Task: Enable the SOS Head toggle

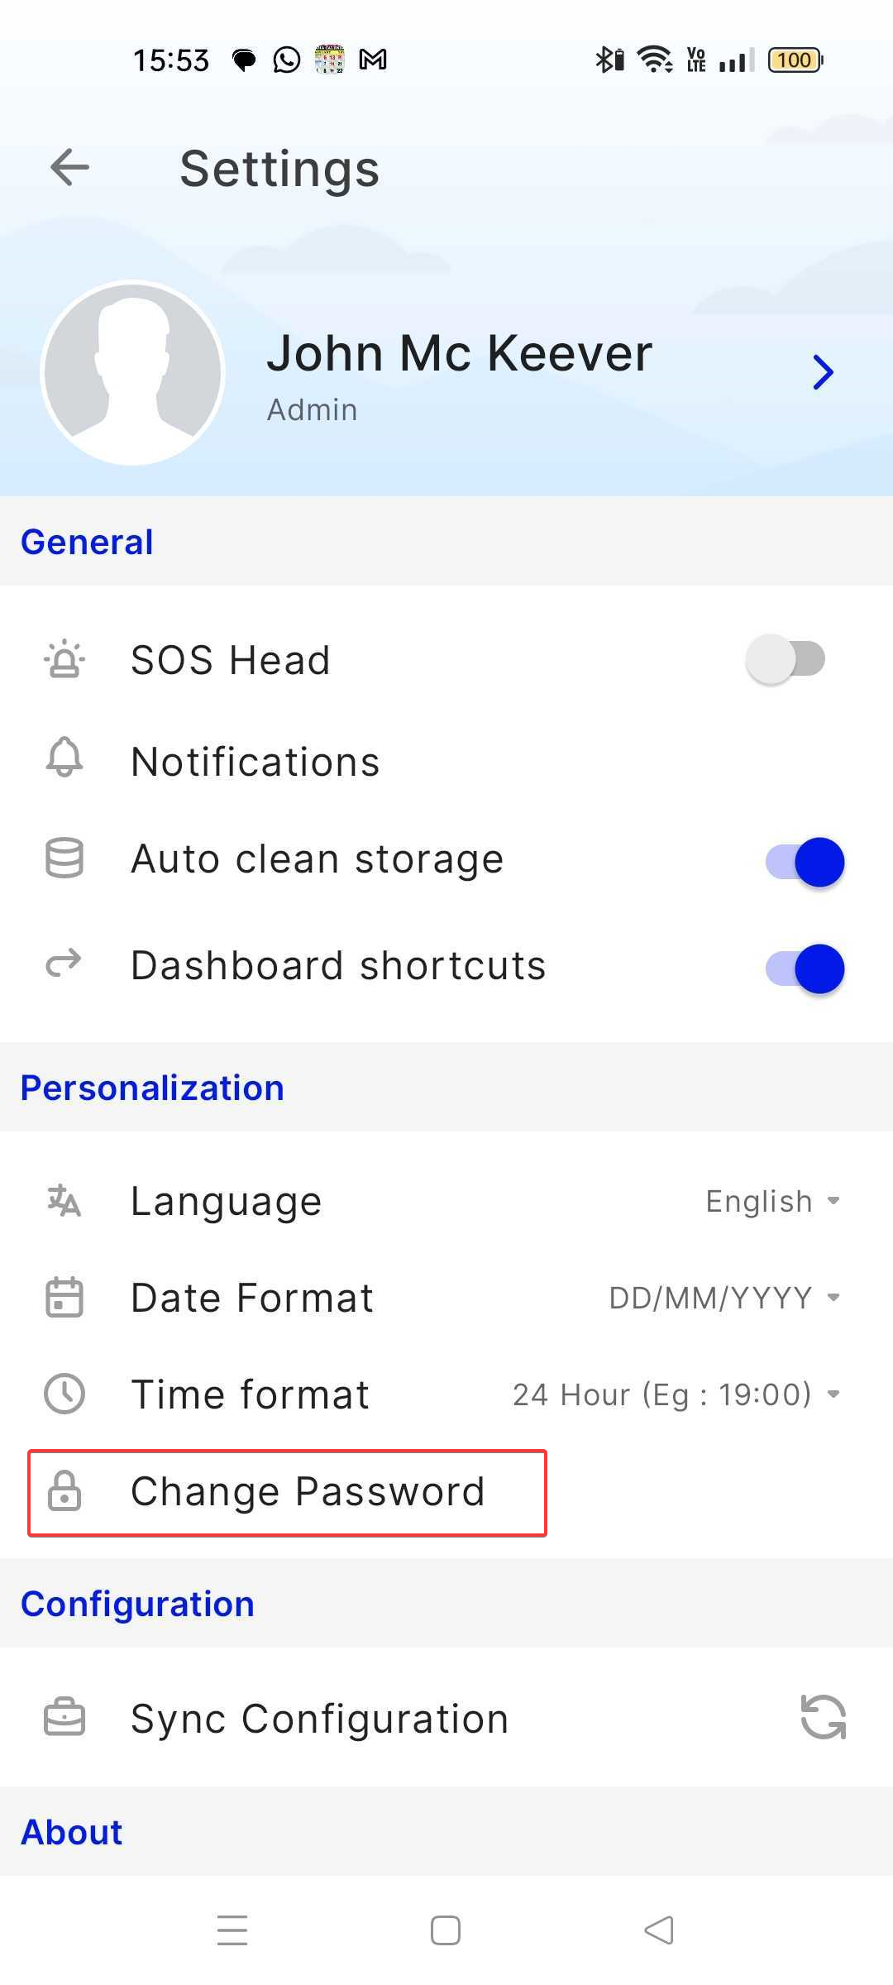Action: (786, 660)
